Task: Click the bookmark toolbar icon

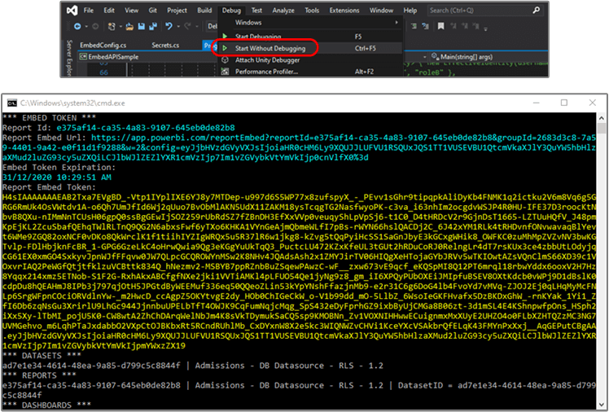Action: click(440, 26)
